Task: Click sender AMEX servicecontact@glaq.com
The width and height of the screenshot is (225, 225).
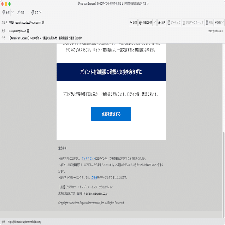Action: click(x=25, y=22)
